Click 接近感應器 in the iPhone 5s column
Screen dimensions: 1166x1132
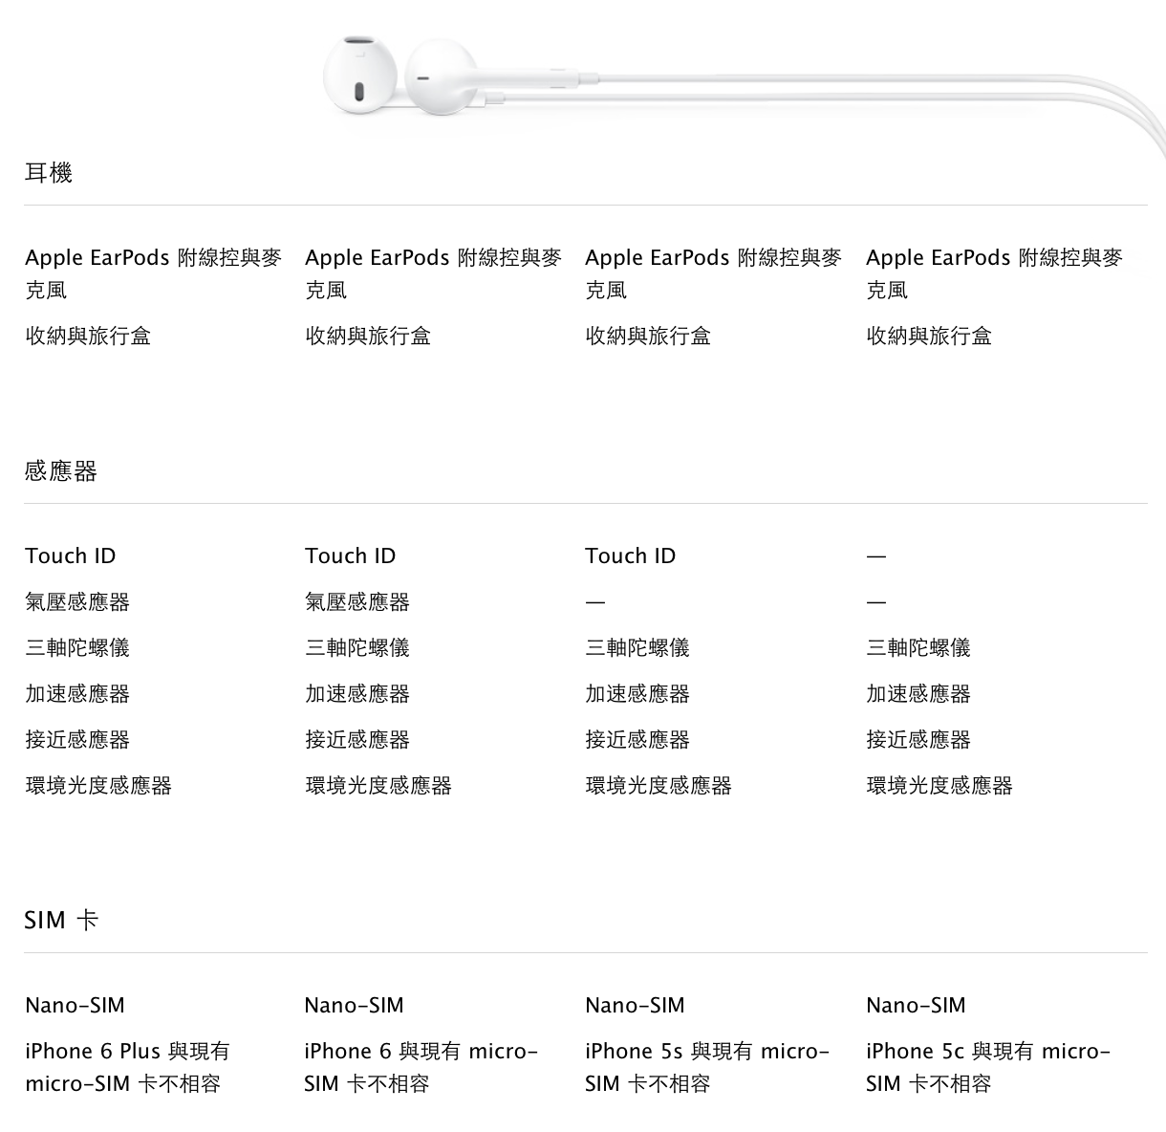pos(637,740)
